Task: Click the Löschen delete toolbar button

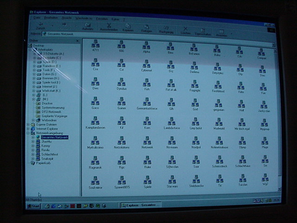Action: [x=186, y=30]
